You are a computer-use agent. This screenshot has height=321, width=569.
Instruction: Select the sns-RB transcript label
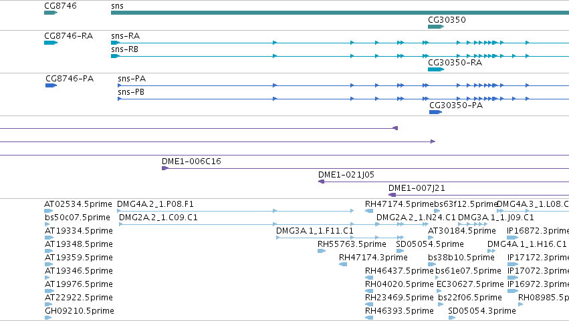(124, 49)
